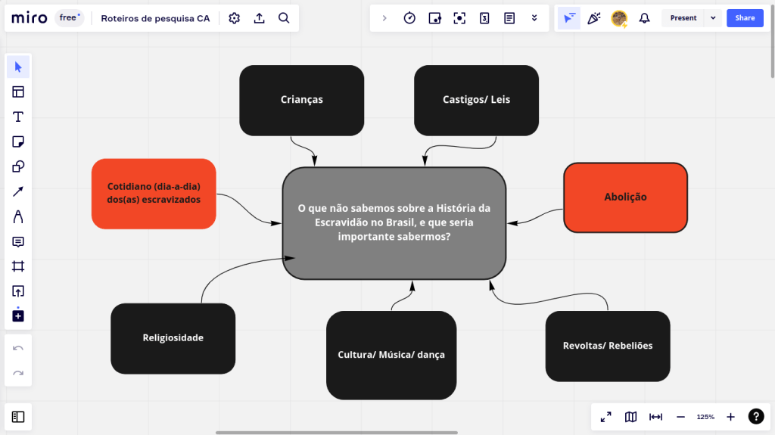Select the Text tool in left toolbar
Image resolution: width=775 pixels, height=435 pixels.
(x=18, y=117)
